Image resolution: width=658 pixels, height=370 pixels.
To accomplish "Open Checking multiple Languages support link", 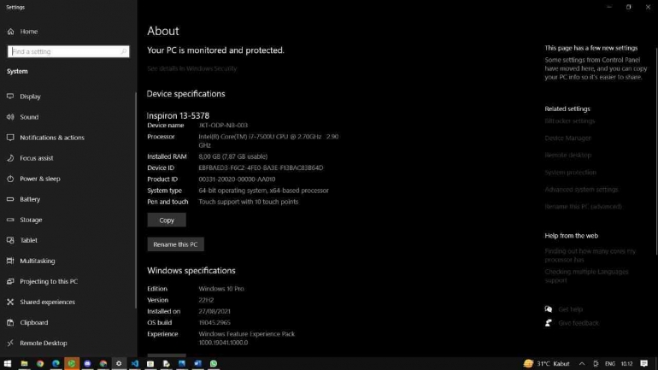I will [587, 276].
